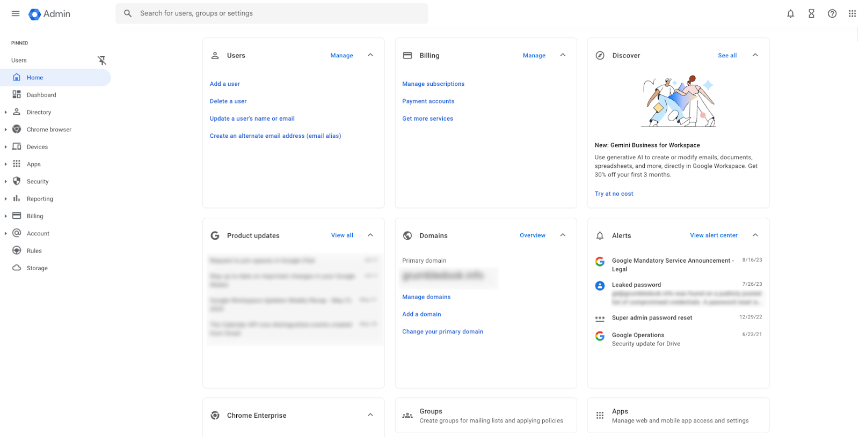The width and height of the screenshot is (859, 437).
Task: Collapse the Domains card
Action: [x=563, y=235]
